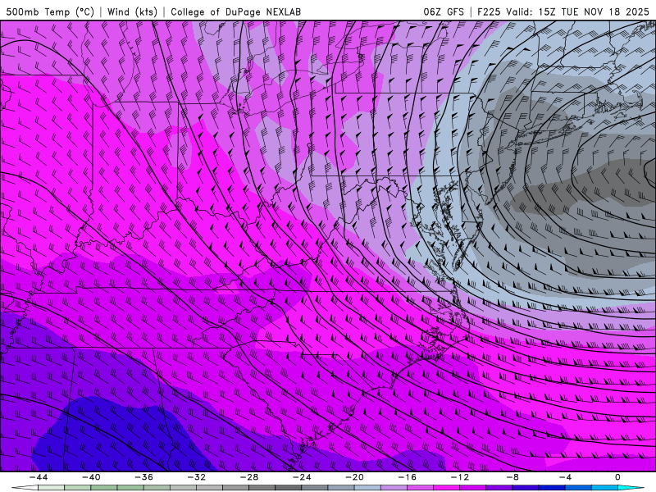Click the -20 color bar label
The image size is (656, 492).
pos(355,477)
